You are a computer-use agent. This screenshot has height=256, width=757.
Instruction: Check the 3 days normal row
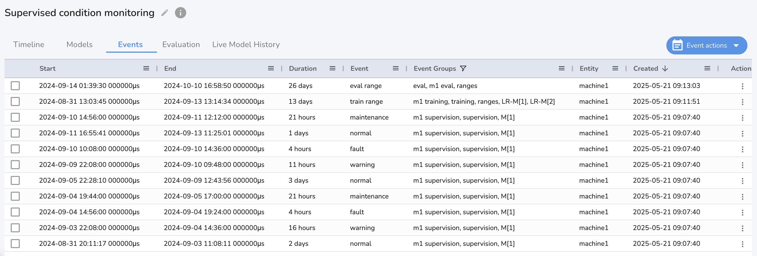15,180
